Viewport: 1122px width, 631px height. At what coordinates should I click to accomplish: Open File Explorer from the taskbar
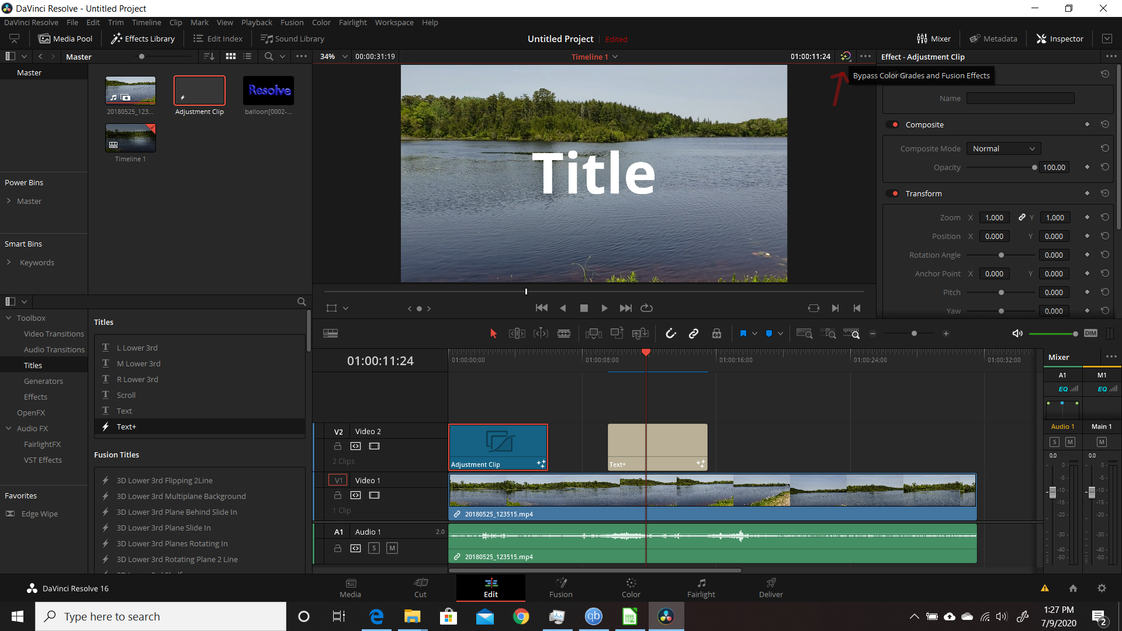pyautogui.click(x=412, y=616)
